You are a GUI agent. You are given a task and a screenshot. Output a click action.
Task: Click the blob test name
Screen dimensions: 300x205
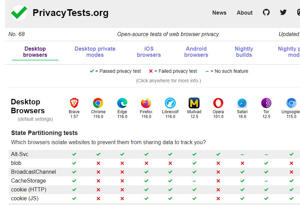click(16, 163)
